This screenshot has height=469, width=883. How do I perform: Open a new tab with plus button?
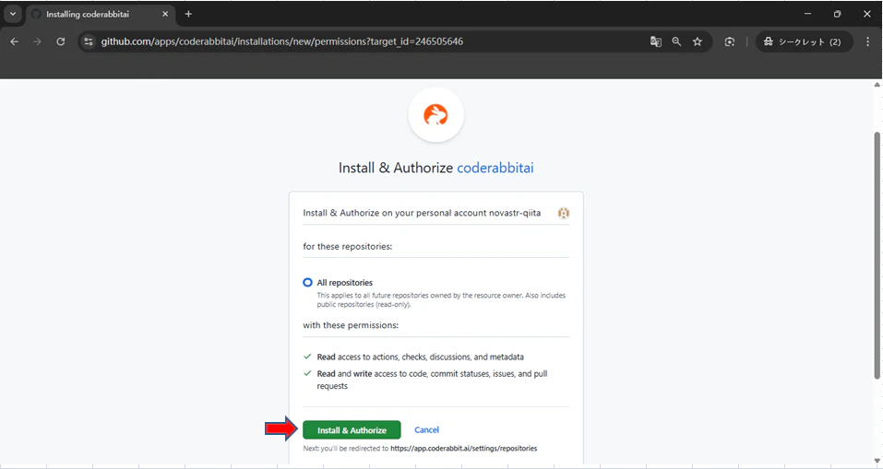pyautogui.click(x=188, y=14)
